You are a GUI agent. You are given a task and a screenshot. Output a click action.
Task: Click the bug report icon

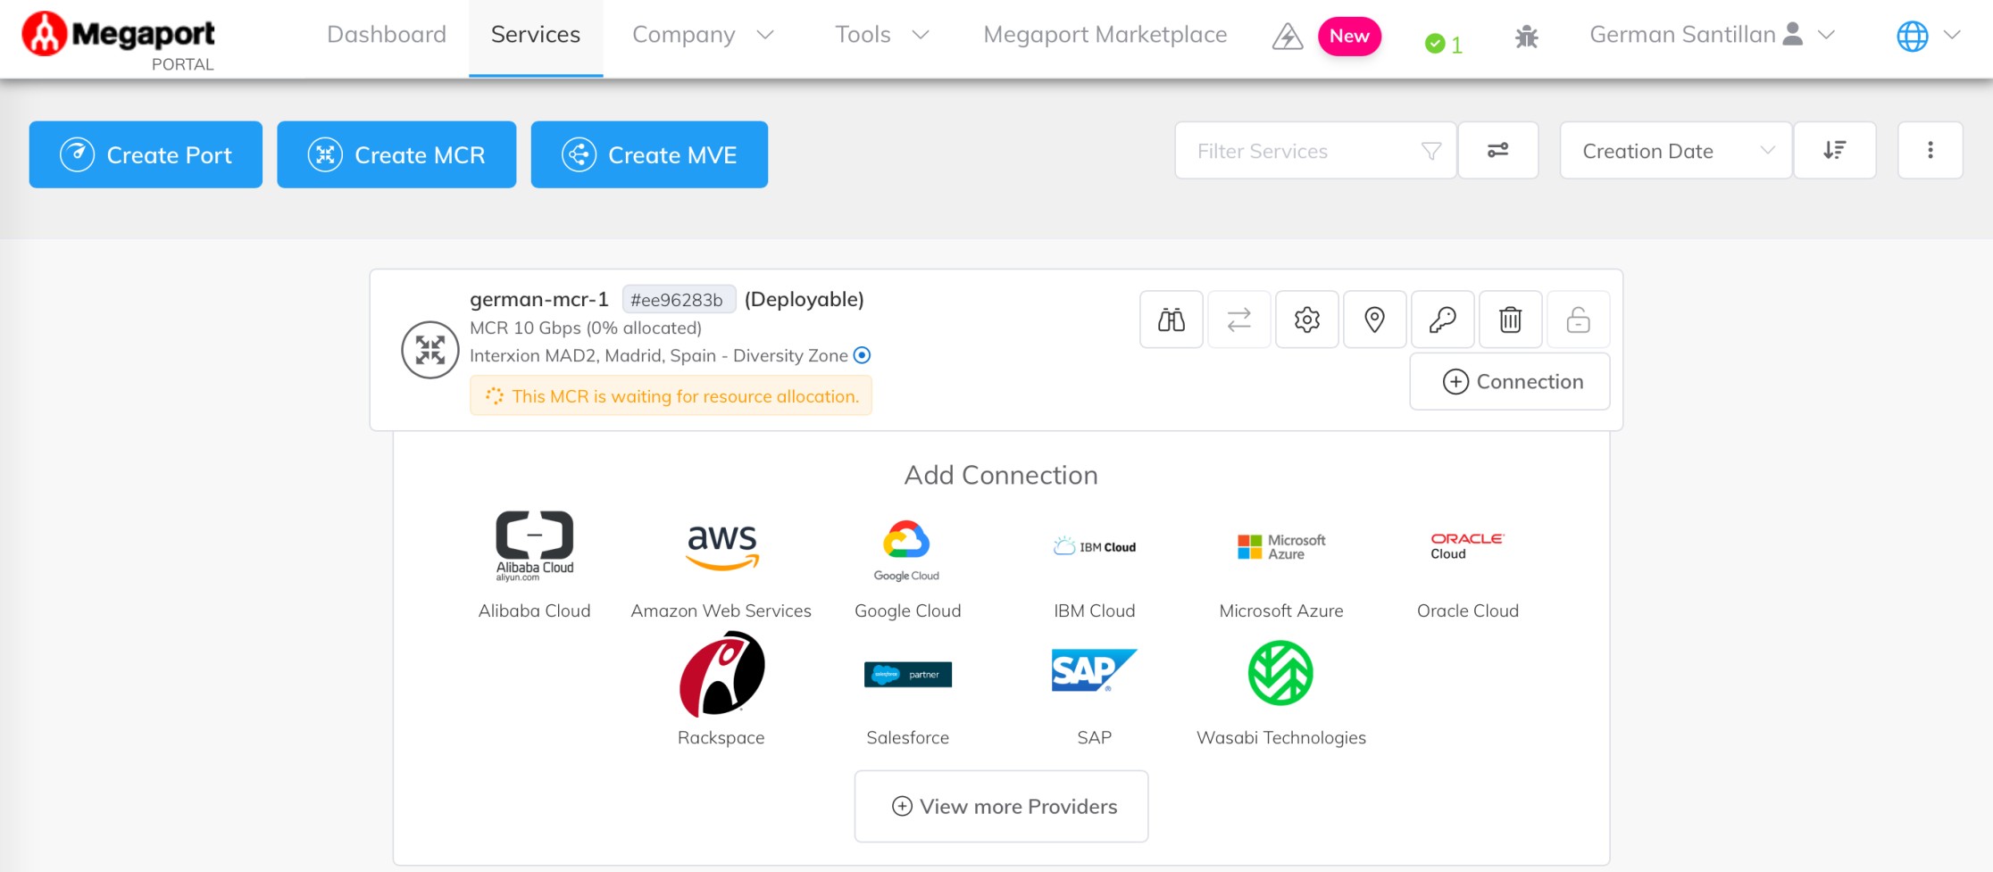[1527, 37]
